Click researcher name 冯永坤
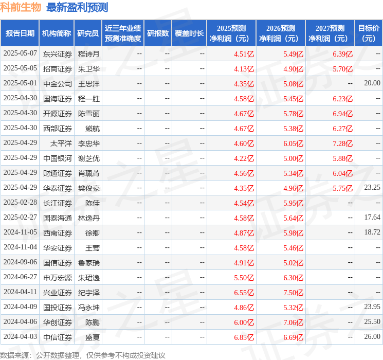The width and height of the screenshot is (383, 360). [x=88, y=308]
